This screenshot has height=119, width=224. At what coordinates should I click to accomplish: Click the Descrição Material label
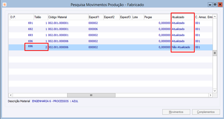[19, 101]
